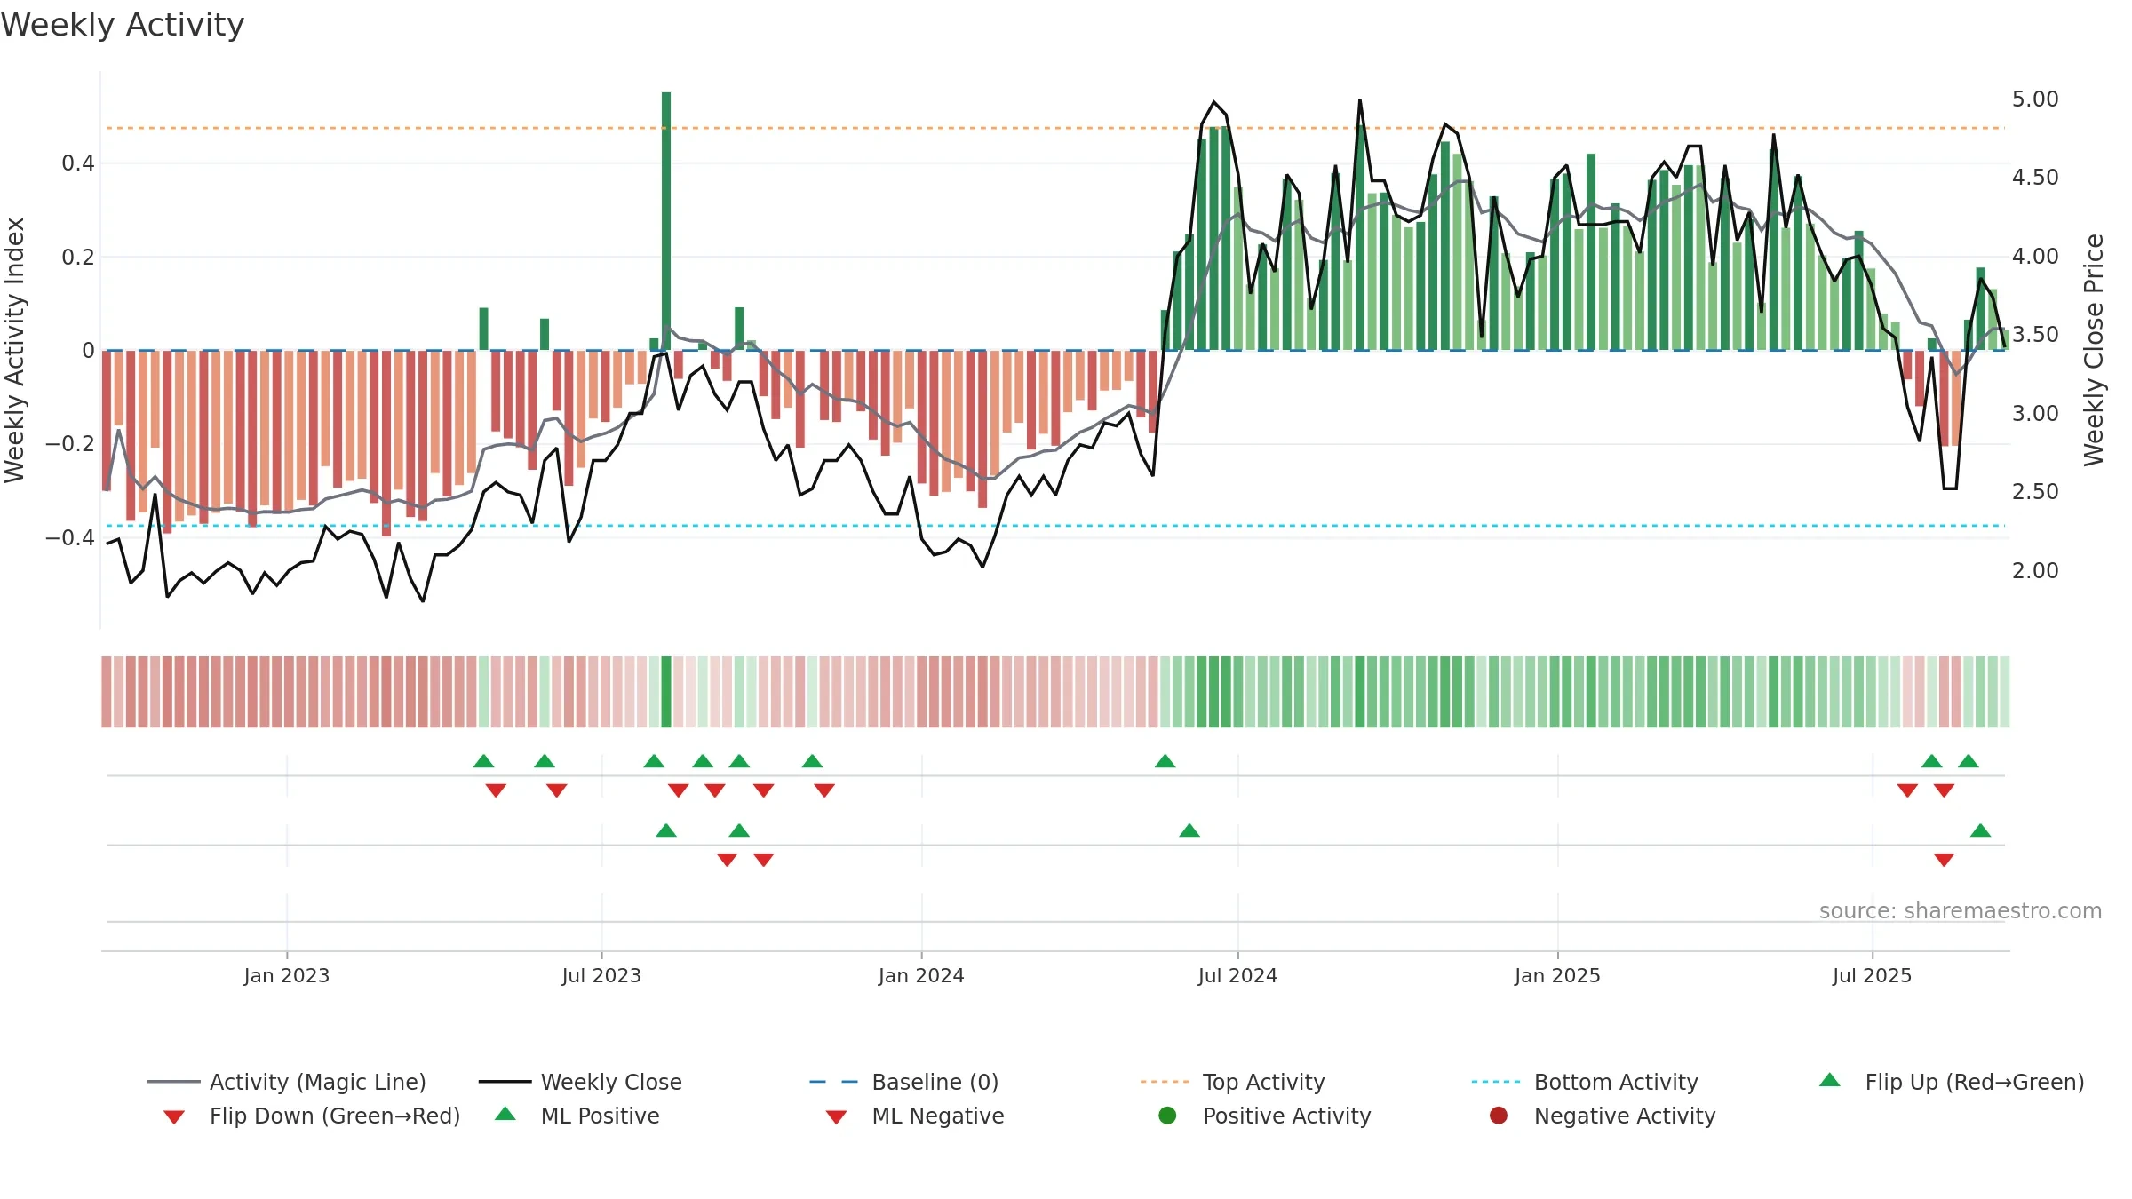The image size is (2132, 1199).
Task: Click the Jan 2024 x-axis label
Action: (921, 976)
